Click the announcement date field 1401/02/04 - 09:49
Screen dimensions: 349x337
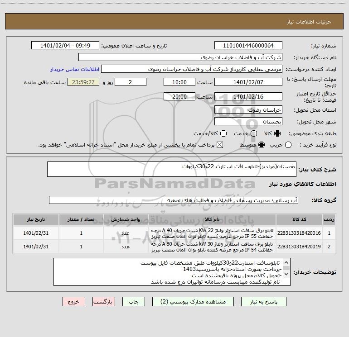click(65, 45)
